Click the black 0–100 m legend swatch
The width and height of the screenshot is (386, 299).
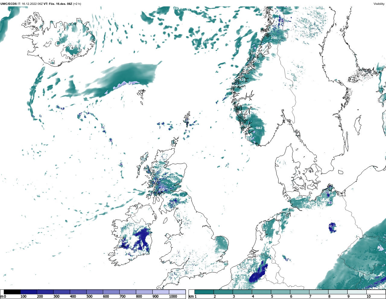[12, 292]
